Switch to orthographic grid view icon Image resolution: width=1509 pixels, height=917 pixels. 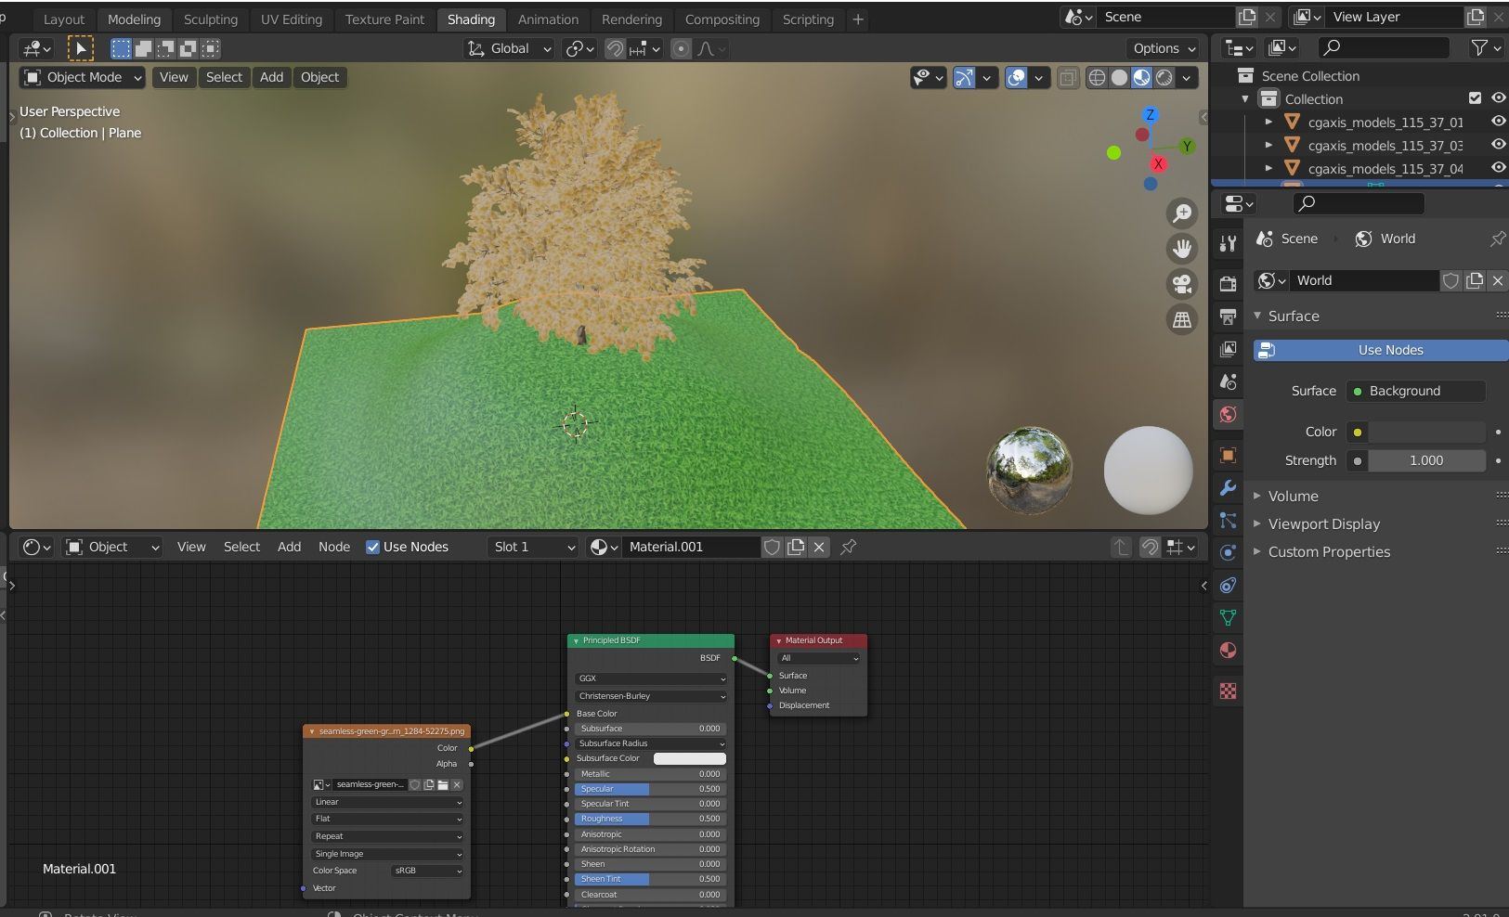click(1181, 319)
